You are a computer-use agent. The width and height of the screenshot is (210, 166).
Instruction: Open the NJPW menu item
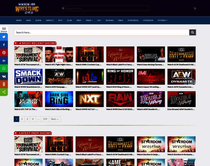tap(38, 20)
